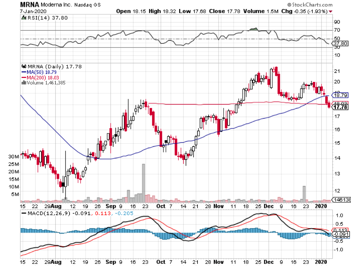The height and width of the screenshot is (266, 351).
Task: Click the Low 17.68 value
Action: [x=192, y=11]
